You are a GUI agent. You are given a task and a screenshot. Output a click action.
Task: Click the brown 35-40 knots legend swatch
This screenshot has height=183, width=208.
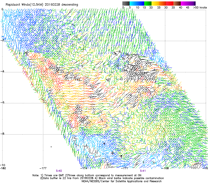coord(177,3)
